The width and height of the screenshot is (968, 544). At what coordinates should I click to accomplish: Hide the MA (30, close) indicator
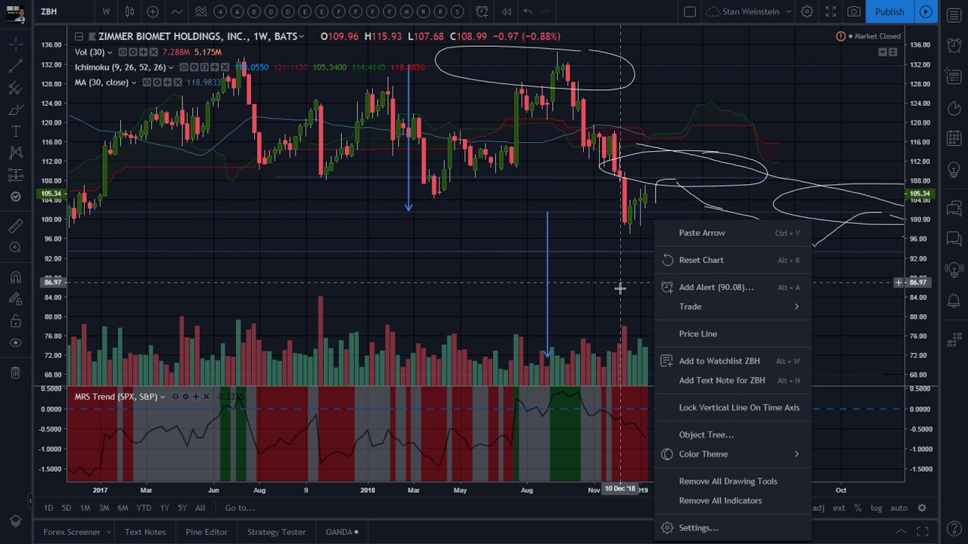tap(147, 82)
